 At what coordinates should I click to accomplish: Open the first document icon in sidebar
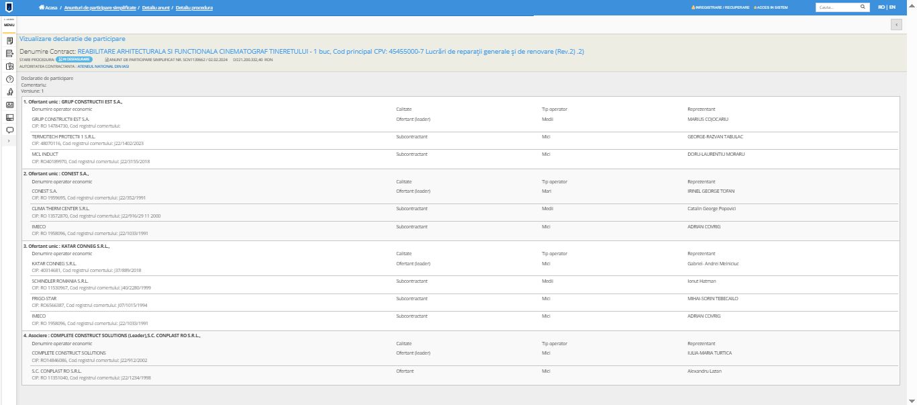(x=9, y=41)
